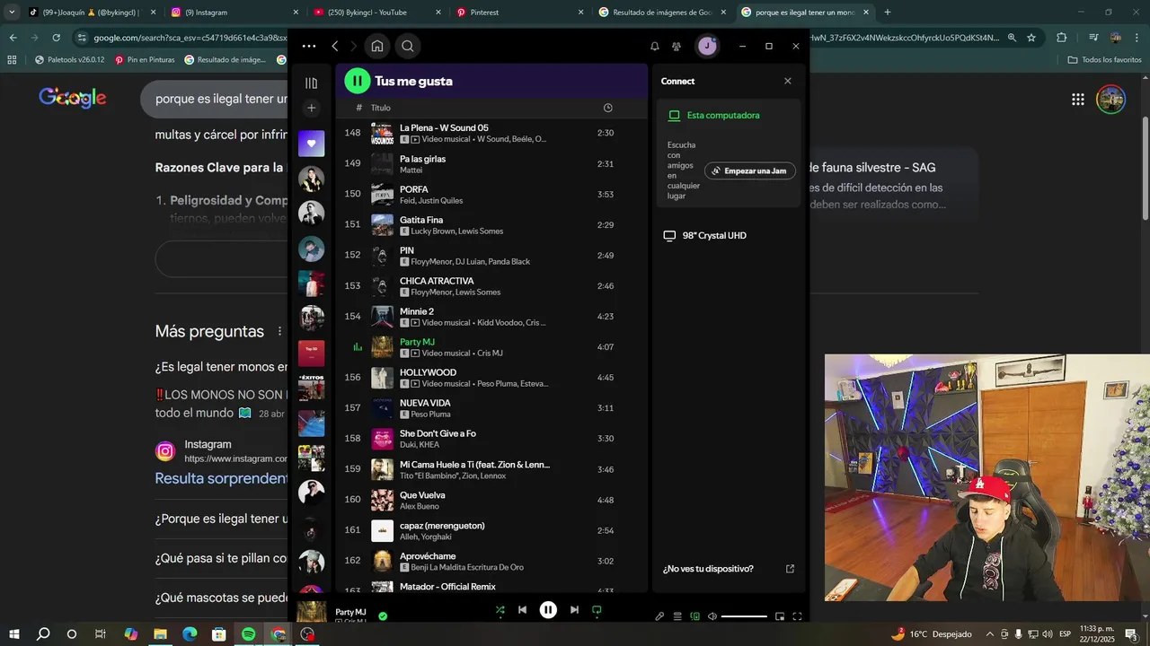Click the duration clock column header
The image size is (1150, 646).
[x=607, y=108]
